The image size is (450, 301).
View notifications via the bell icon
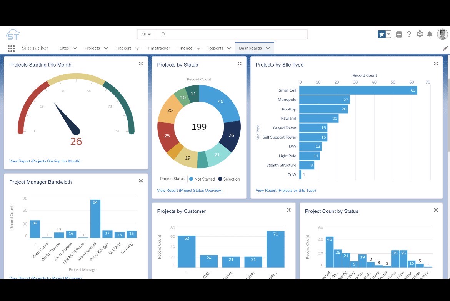(430, 34)
